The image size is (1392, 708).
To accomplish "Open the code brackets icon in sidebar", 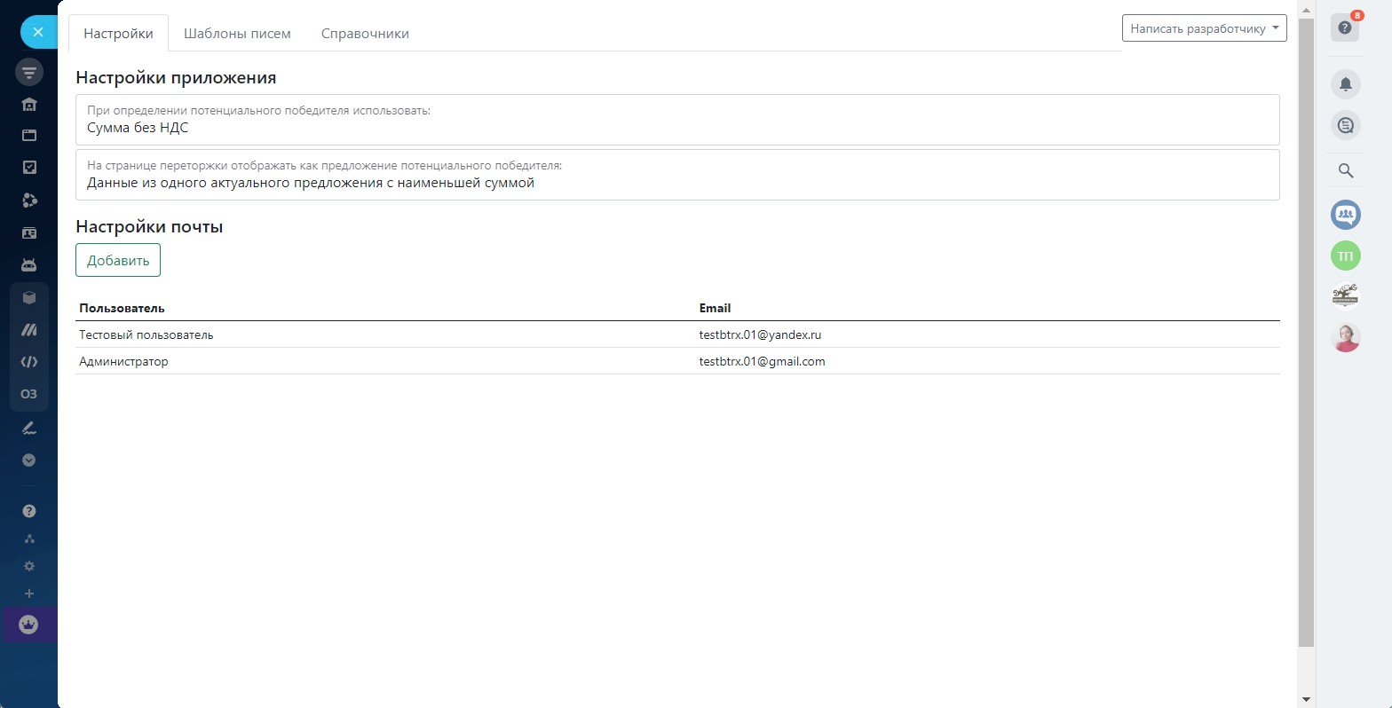I will [29, 361].
